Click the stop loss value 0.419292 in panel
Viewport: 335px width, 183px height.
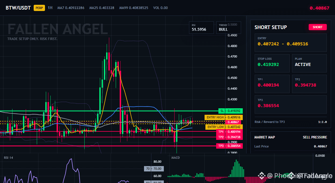click(x=268, y=65)
